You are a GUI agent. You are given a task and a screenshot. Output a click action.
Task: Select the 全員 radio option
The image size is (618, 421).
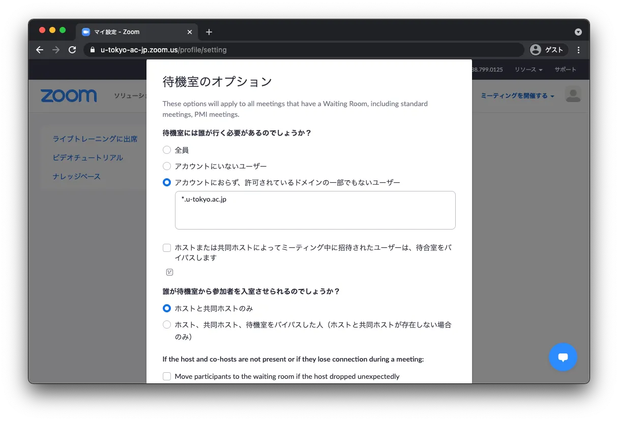(167, 150)
